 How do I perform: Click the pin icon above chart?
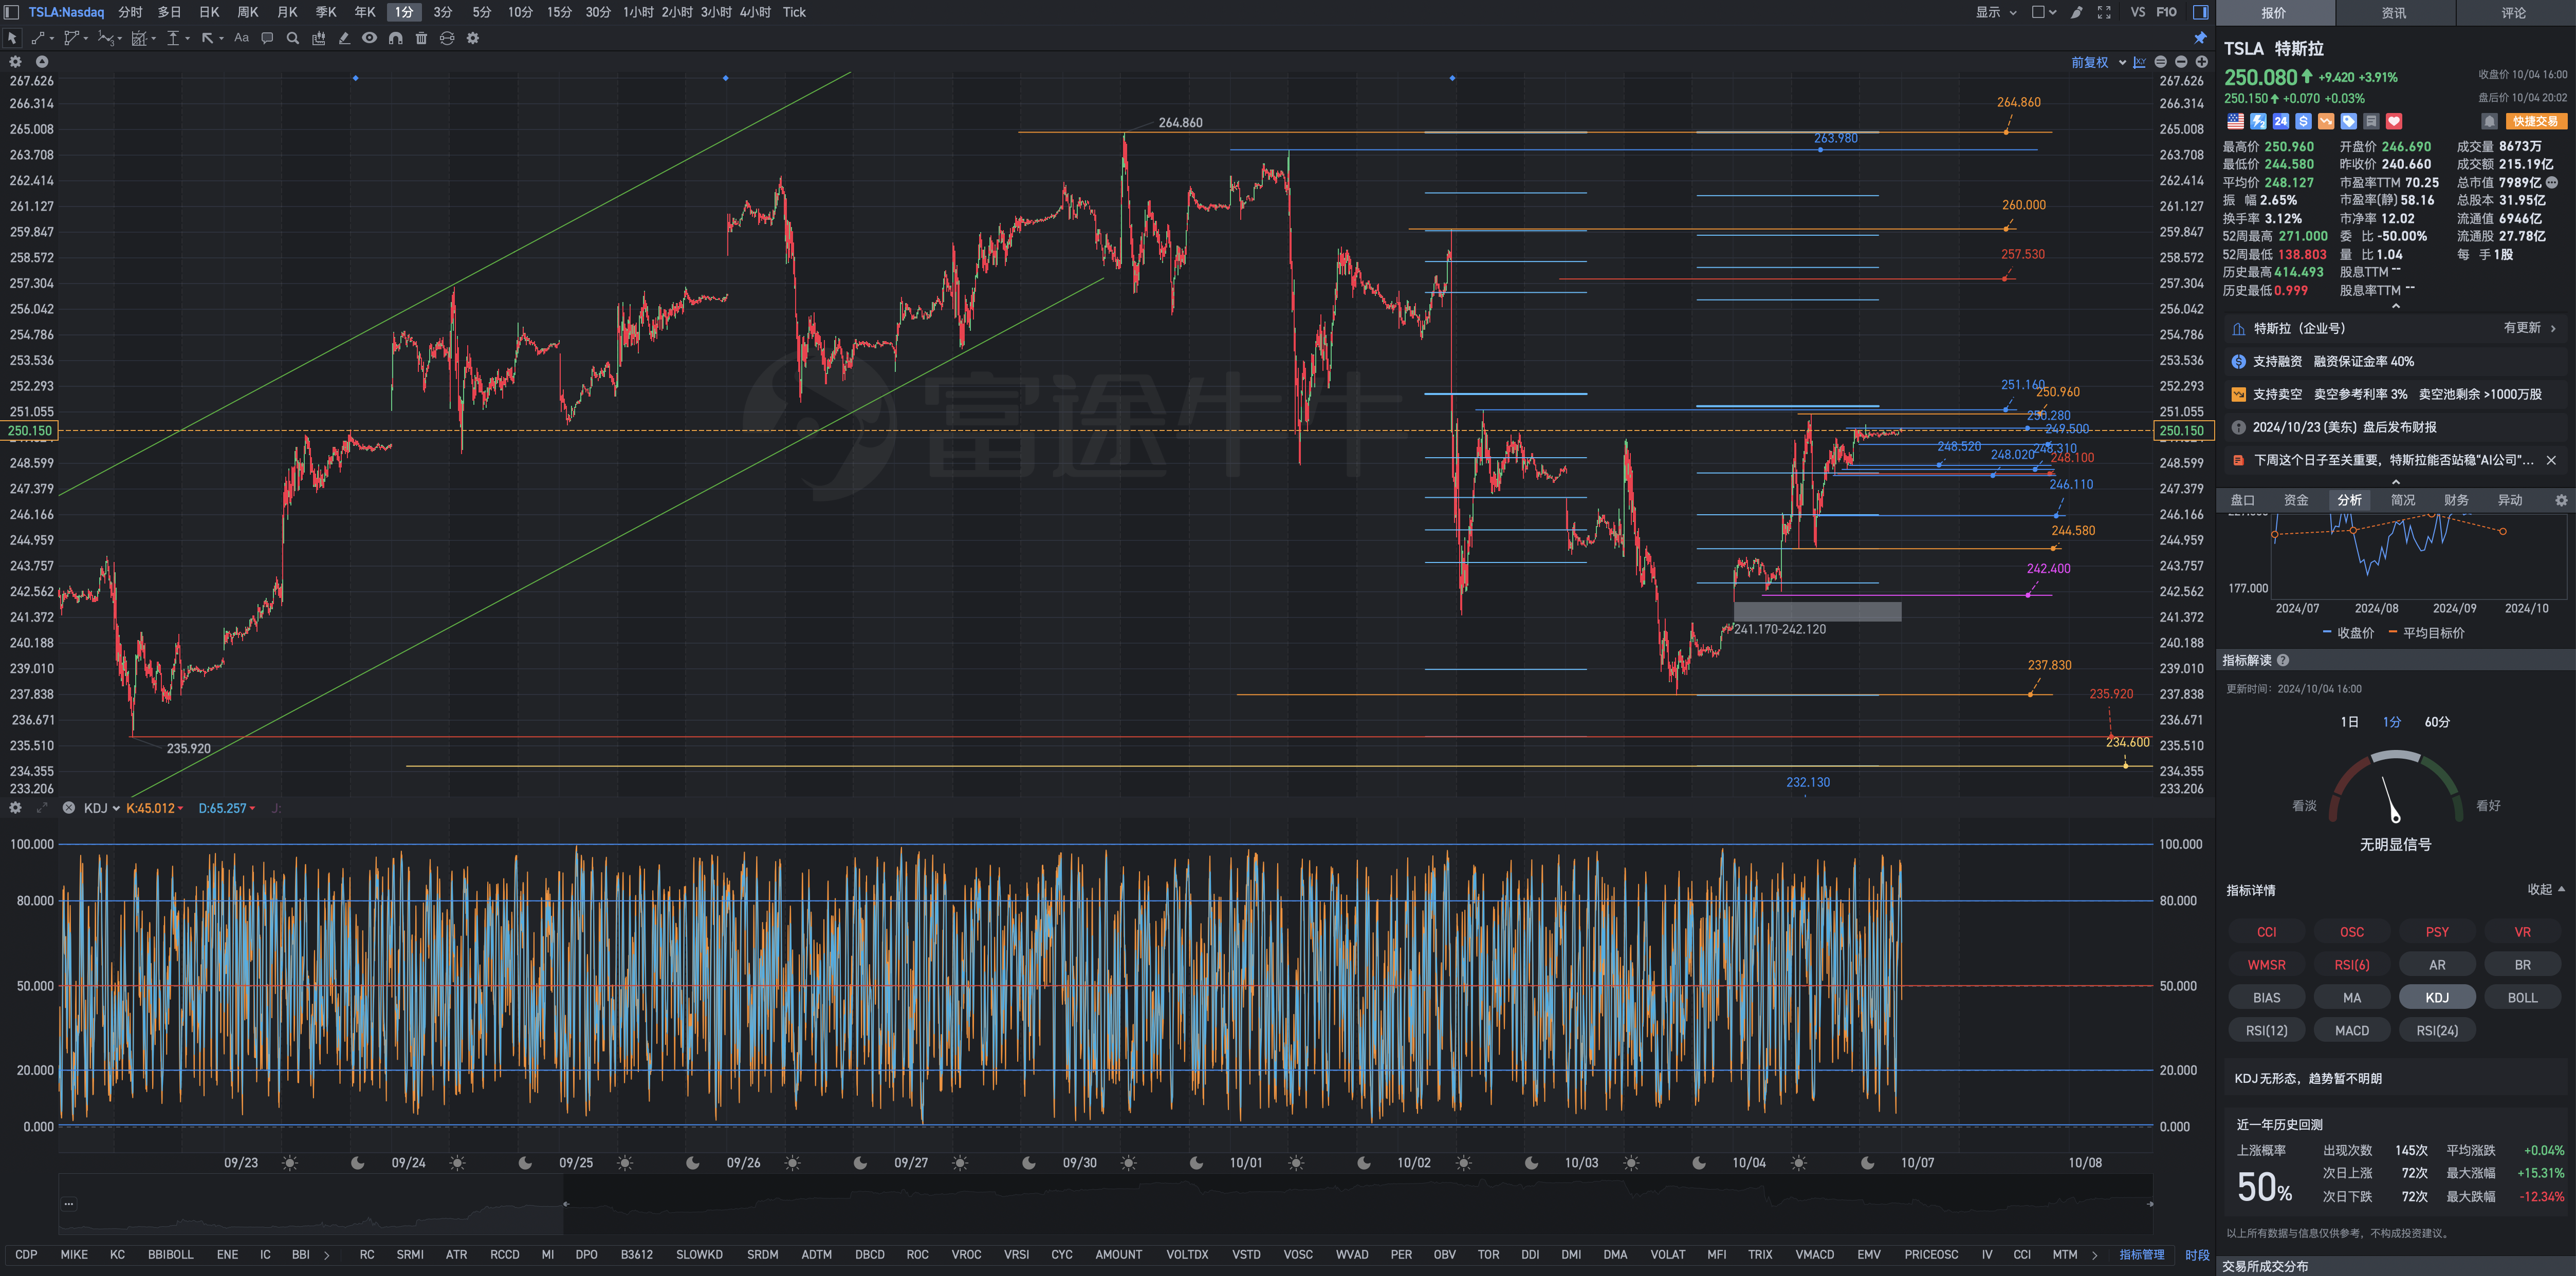pyautogui.click(x=2200, y=38)
